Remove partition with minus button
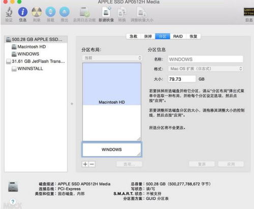Viewport: 254px width, 209px height. (x=92, y=164)
